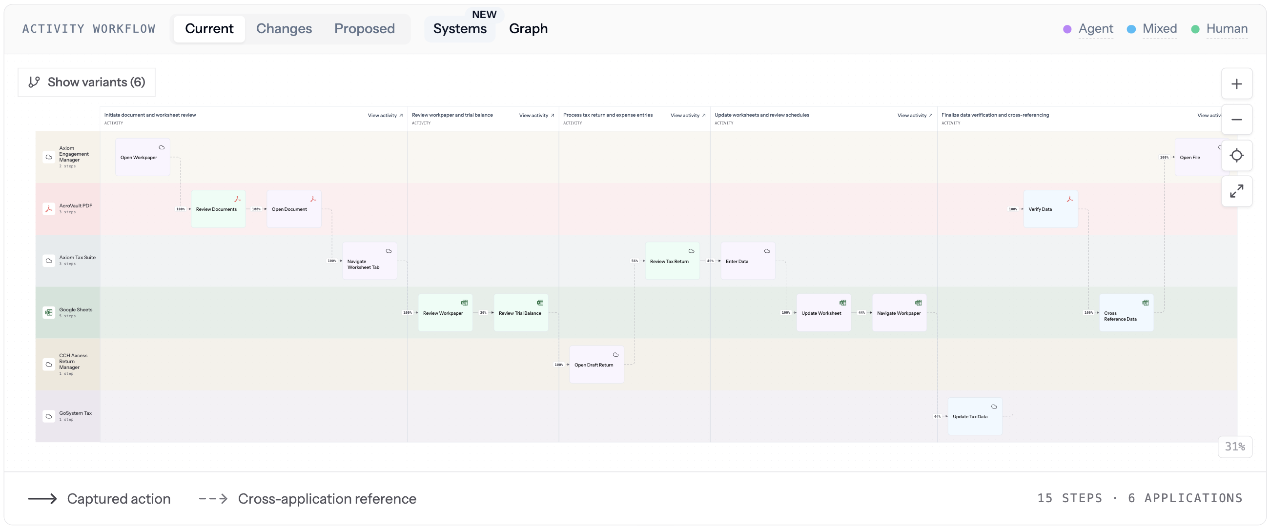The height and width of the screenshot is (530, 1270).
Task: Click the '15 STEPS · 6 APPLICATIONS' footer text
Action: (x=1140, y=498)
